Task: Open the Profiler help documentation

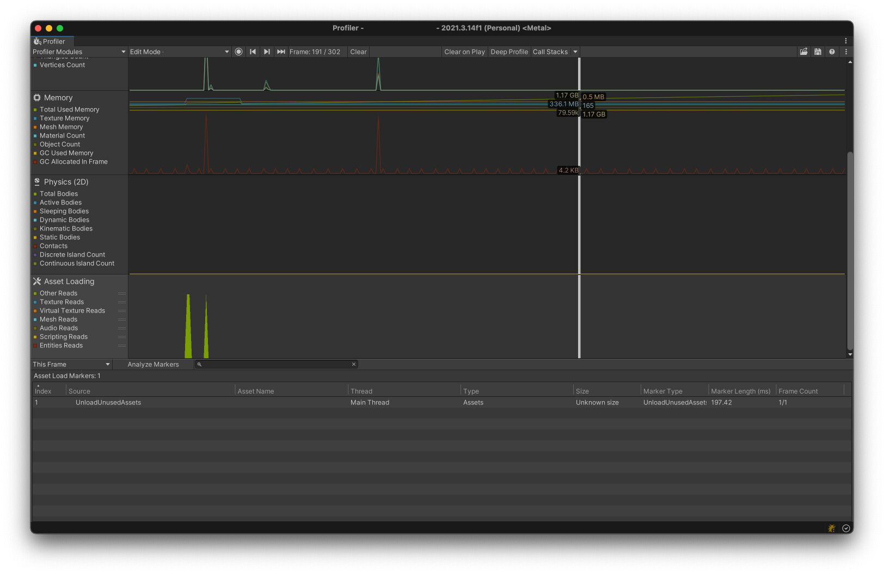Action: (x=832, y=52)
